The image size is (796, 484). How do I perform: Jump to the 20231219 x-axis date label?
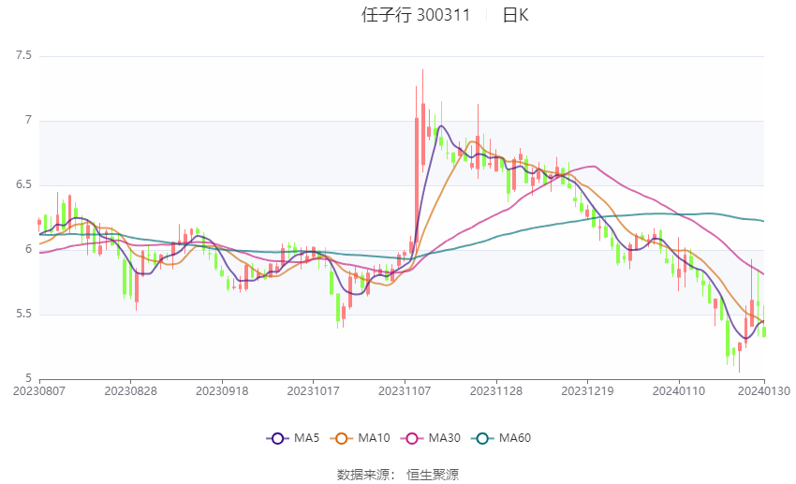[587, 389]
